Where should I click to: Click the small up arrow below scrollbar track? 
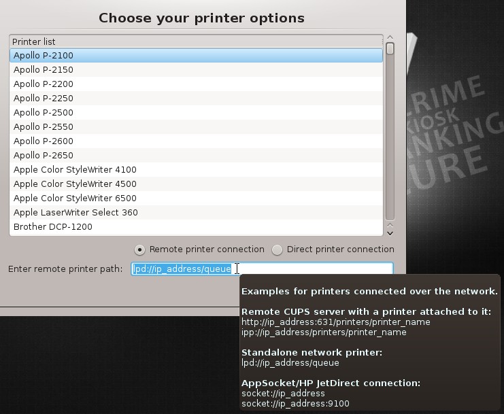[x=390, y=226]
